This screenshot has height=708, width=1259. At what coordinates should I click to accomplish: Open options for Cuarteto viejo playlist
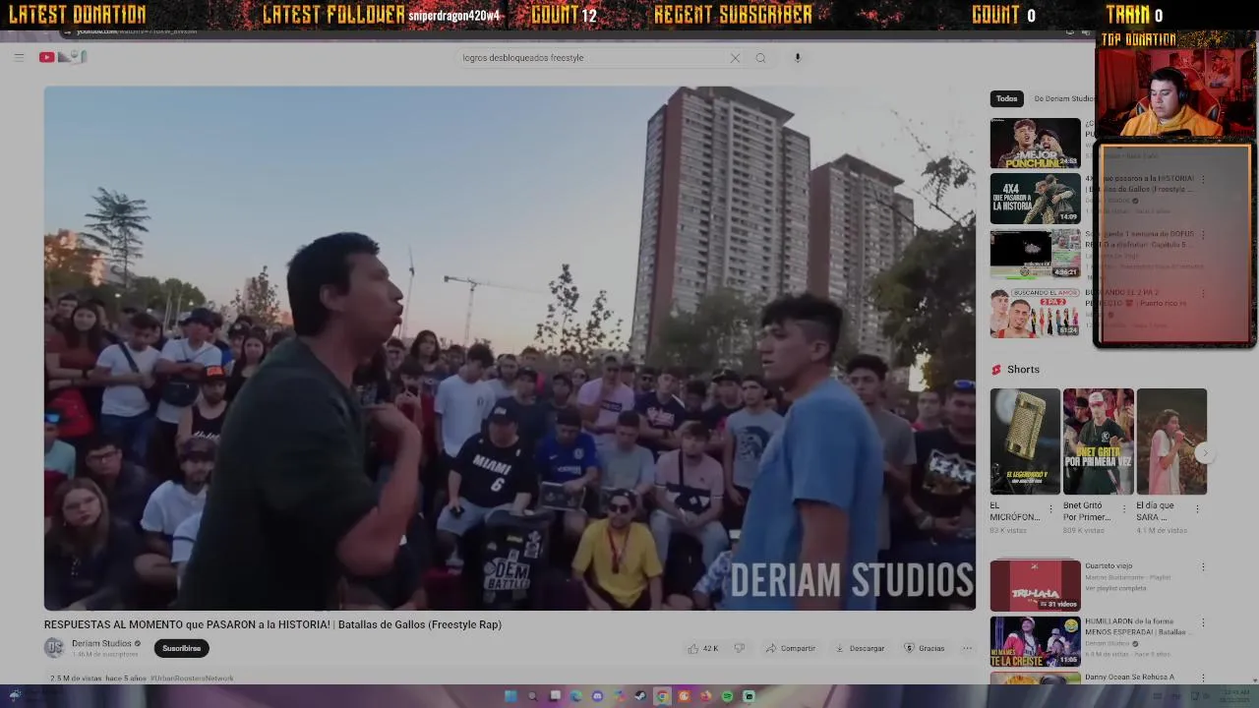(1202, 567)
